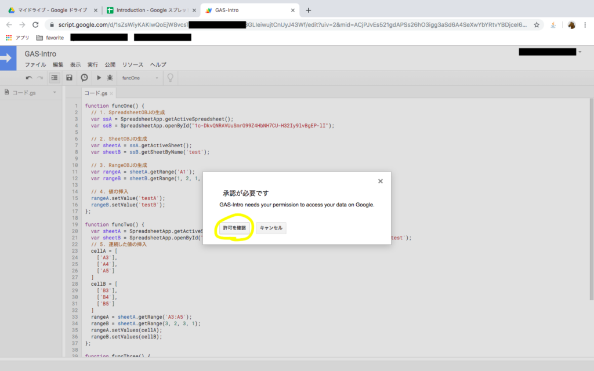Start debugging with the bug icon
594x371 pixels.
pyautogui.click(x=110, y=78)
